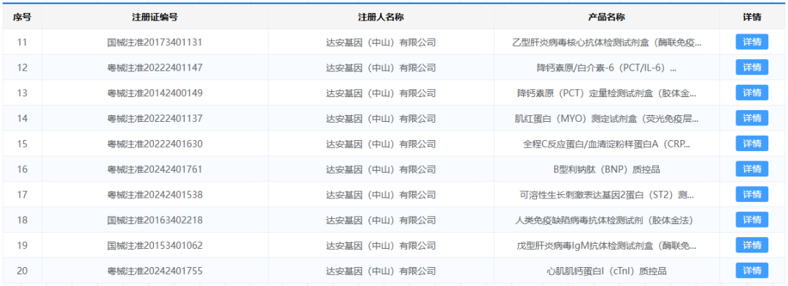Viewport: 788px width, 286px height.
Task: Click the 注册证编号 column header
Action: pos(155,17)
